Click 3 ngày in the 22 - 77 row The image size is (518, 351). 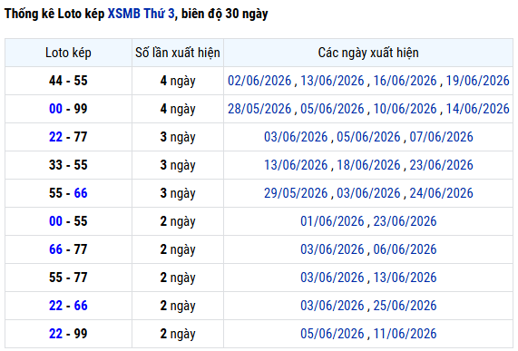(x=178, y=137)
